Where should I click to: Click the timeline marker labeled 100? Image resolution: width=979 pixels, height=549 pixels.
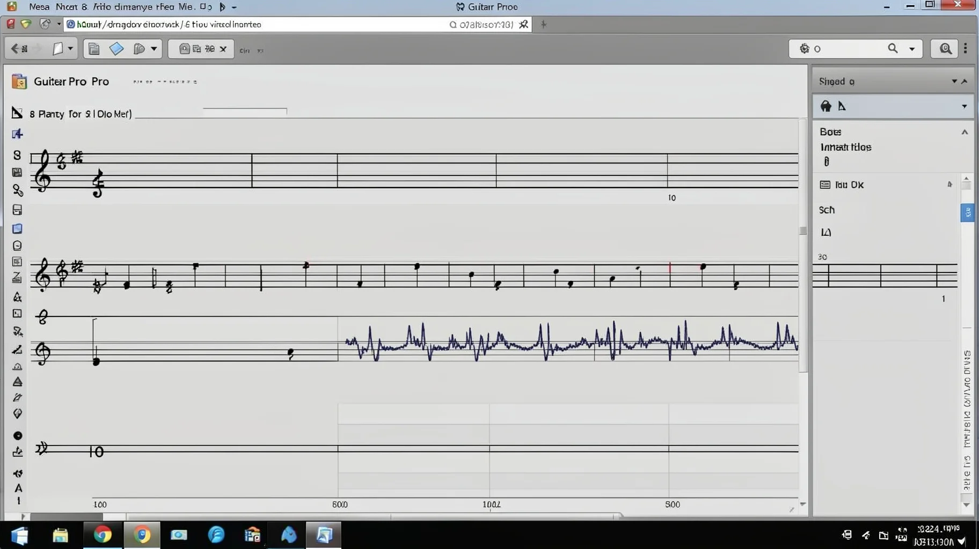tap(100, 505)
